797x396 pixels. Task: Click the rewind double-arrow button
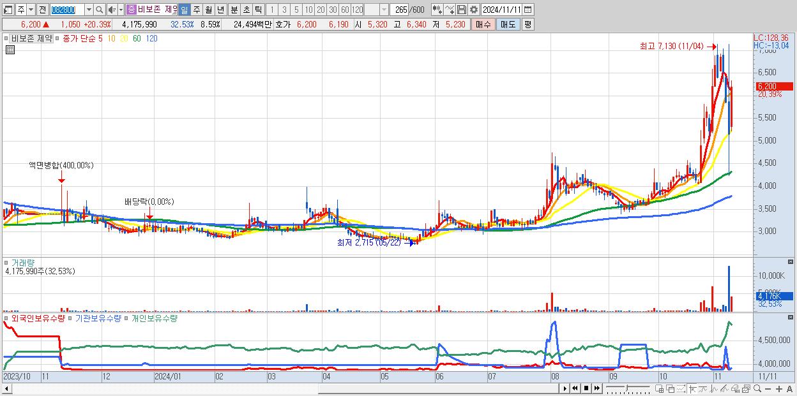pyautogui.click(x=575, y=388)
